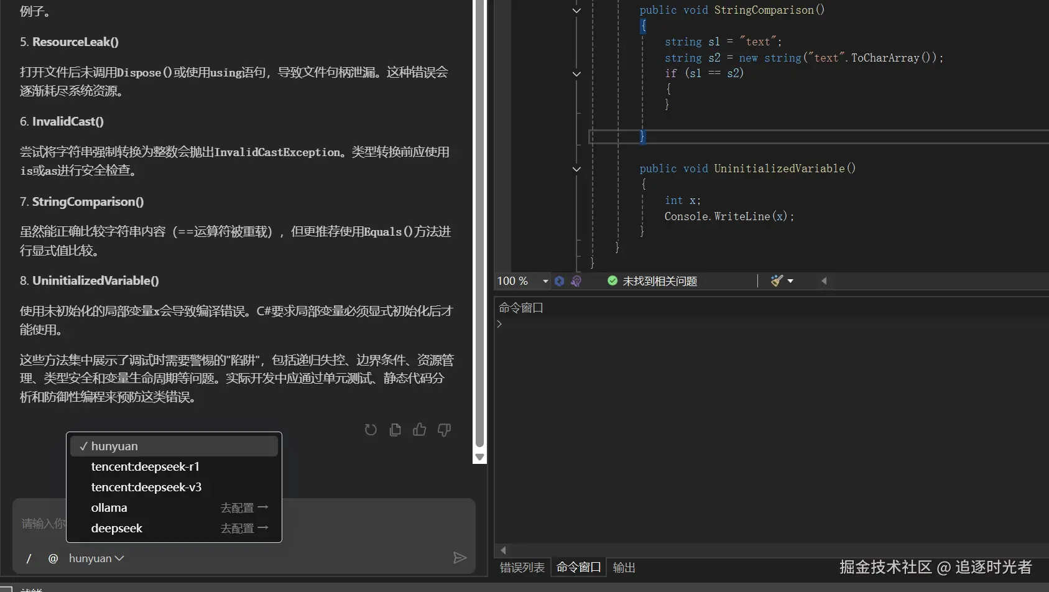Image resolution: width=1049 pixels, height=592 pixels.
Task: Click the 去配置 link beside ollama
Action: 244,508
